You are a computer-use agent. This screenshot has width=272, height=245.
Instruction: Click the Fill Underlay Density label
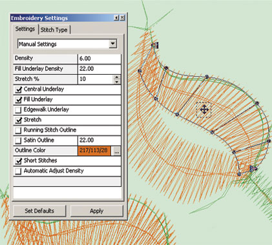click(39, 69)
